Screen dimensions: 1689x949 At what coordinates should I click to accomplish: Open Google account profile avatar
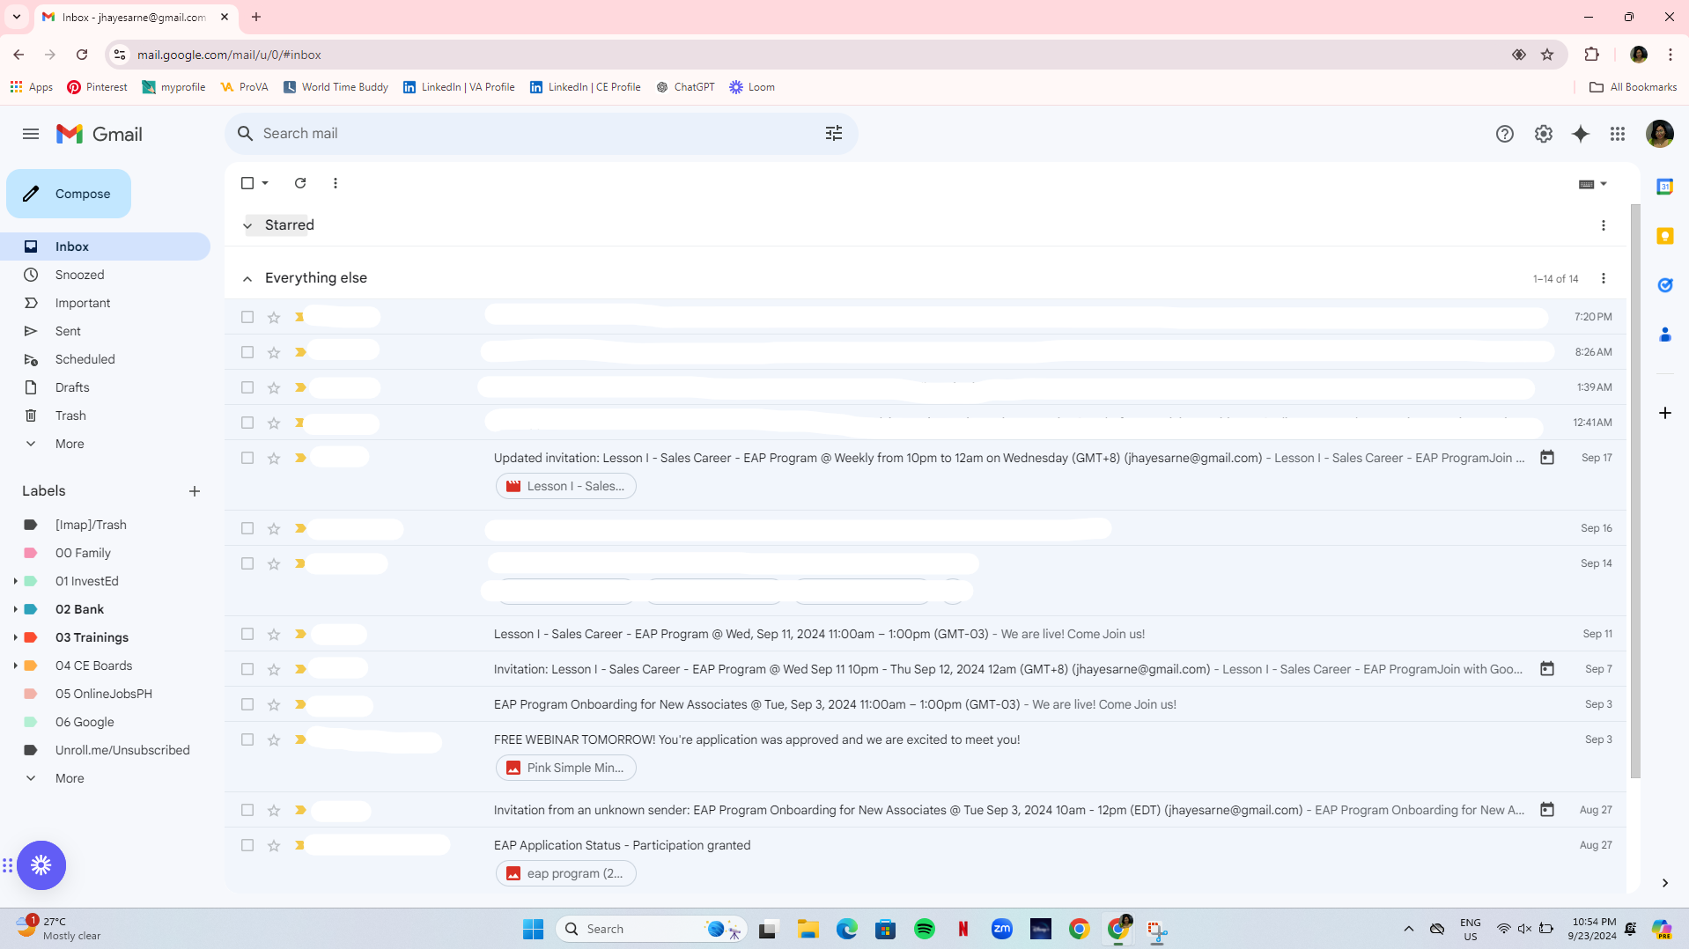click(x=1659, y=134)
